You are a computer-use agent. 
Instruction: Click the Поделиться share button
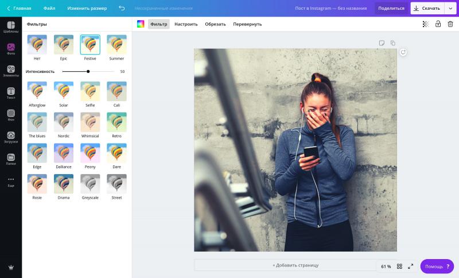pyautogui.click(x=391, y=8)
